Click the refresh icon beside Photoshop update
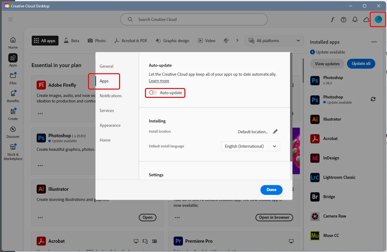Screen dimensions: 387x252 tap(373, 99)
